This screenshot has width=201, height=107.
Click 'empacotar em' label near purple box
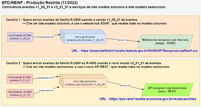coord(47,37)
